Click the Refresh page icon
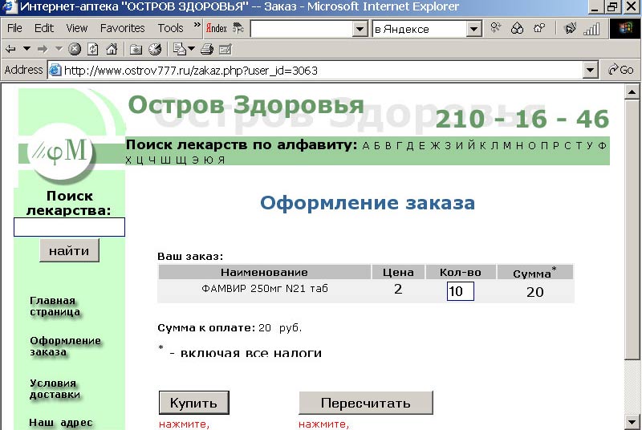 pyautogui.click(x=93, y=50)
